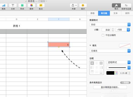Open the border line style dropdown

(119, 68)
